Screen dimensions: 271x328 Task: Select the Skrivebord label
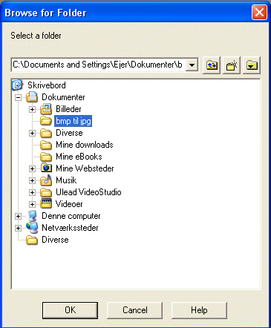click(x=47, y=85)
